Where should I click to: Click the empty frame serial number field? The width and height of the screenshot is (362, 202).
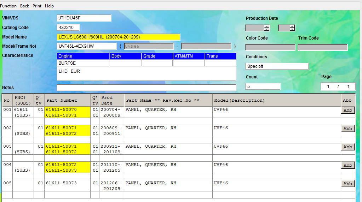[206, 46]
